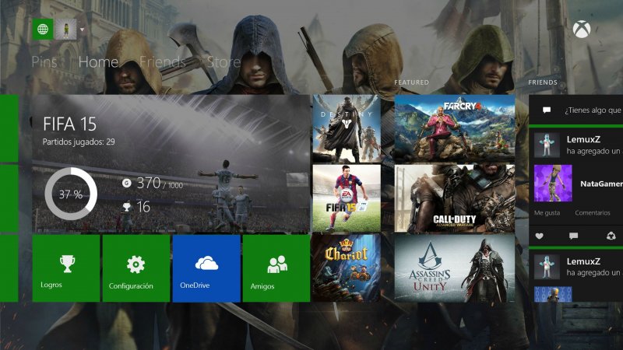Click the gear icon on Configuración tile
Viewport: 623px width, 350px height.
coord(136,264)
